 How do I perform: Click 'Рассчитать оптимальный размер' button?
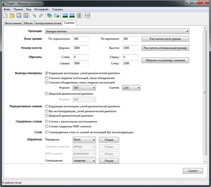165,48
